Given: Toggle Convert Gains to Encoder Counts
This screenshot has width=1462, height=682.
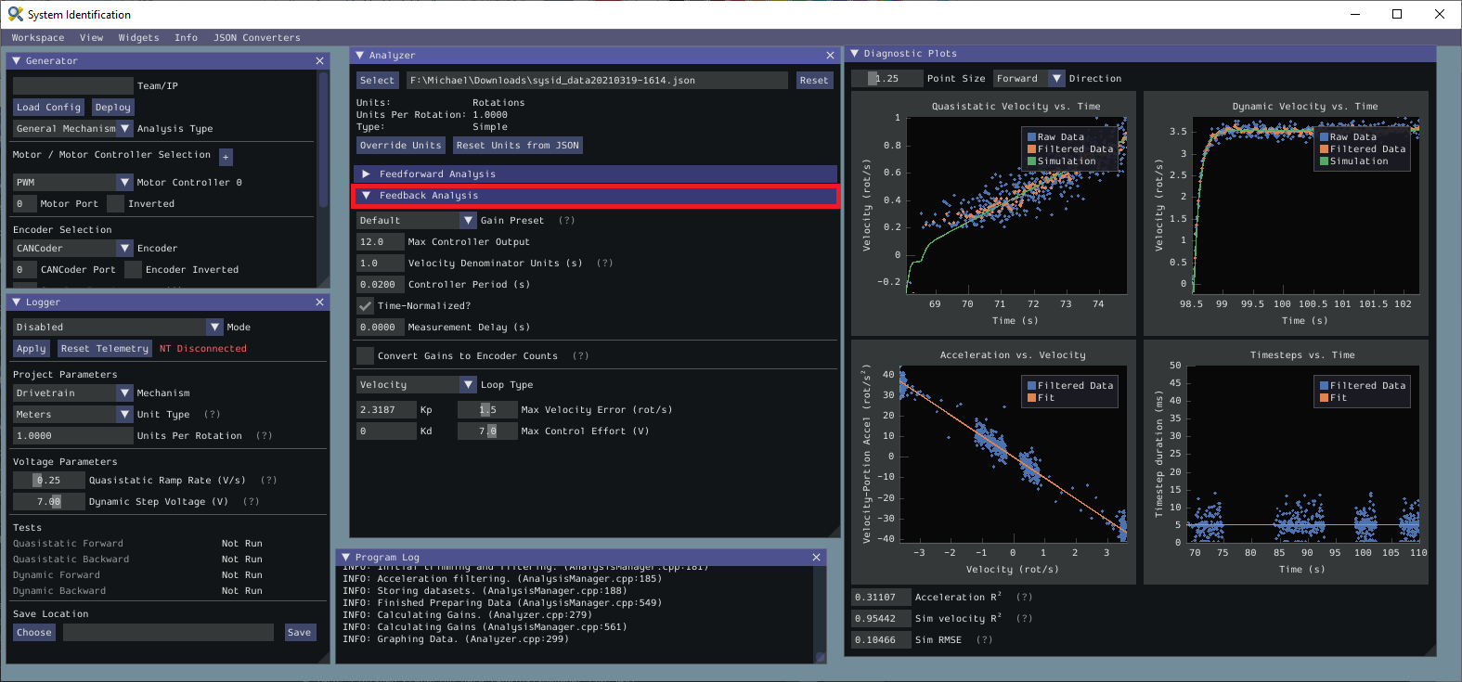Looking at the screenshot, I should 365,356.
